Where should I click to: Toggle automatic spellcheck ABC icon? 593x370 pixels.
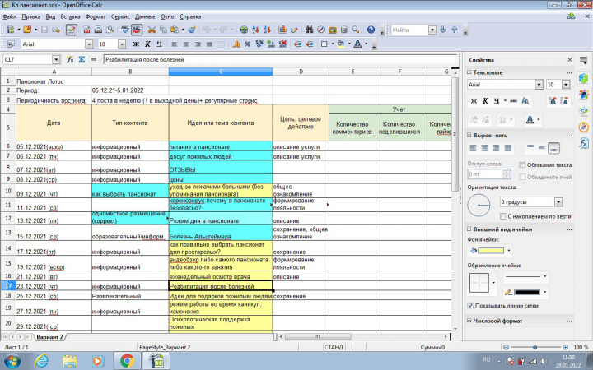(137, 30)
